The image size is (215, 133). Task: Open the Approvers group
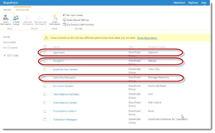(x=59, y=53)
